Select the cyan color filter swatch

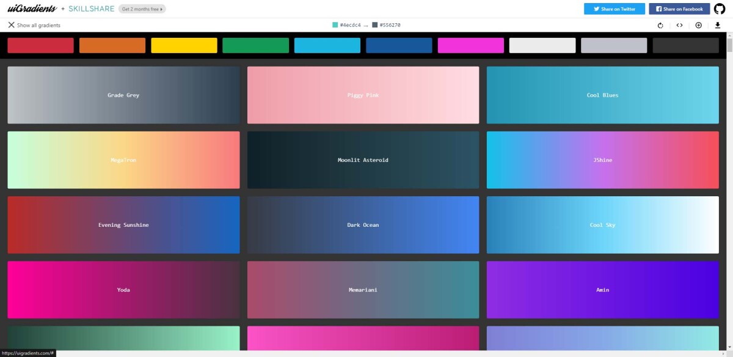point(327,45)
